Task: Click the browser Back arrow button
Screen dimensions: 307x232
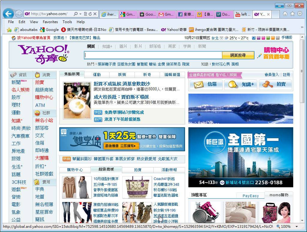Action: pos(8,14)
